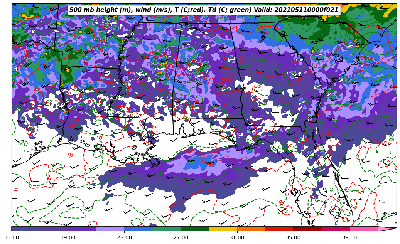The width and height of the screenshot is (400, 244).
Task: Click the red -10 temperature contour label
Action: coord(327,134)
